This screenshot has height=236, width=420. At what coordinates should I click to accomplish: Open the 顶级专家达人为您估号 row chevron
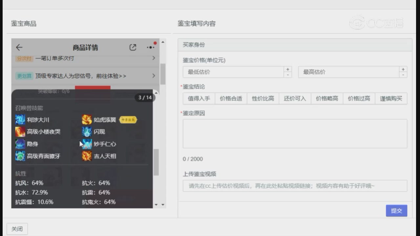pyautogui.click(x=154, y=76)
